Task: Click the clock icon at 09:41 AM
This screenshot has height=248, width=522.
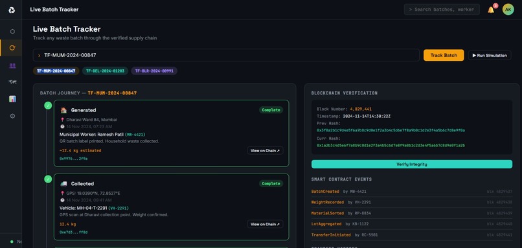Action: click(62, 200)
